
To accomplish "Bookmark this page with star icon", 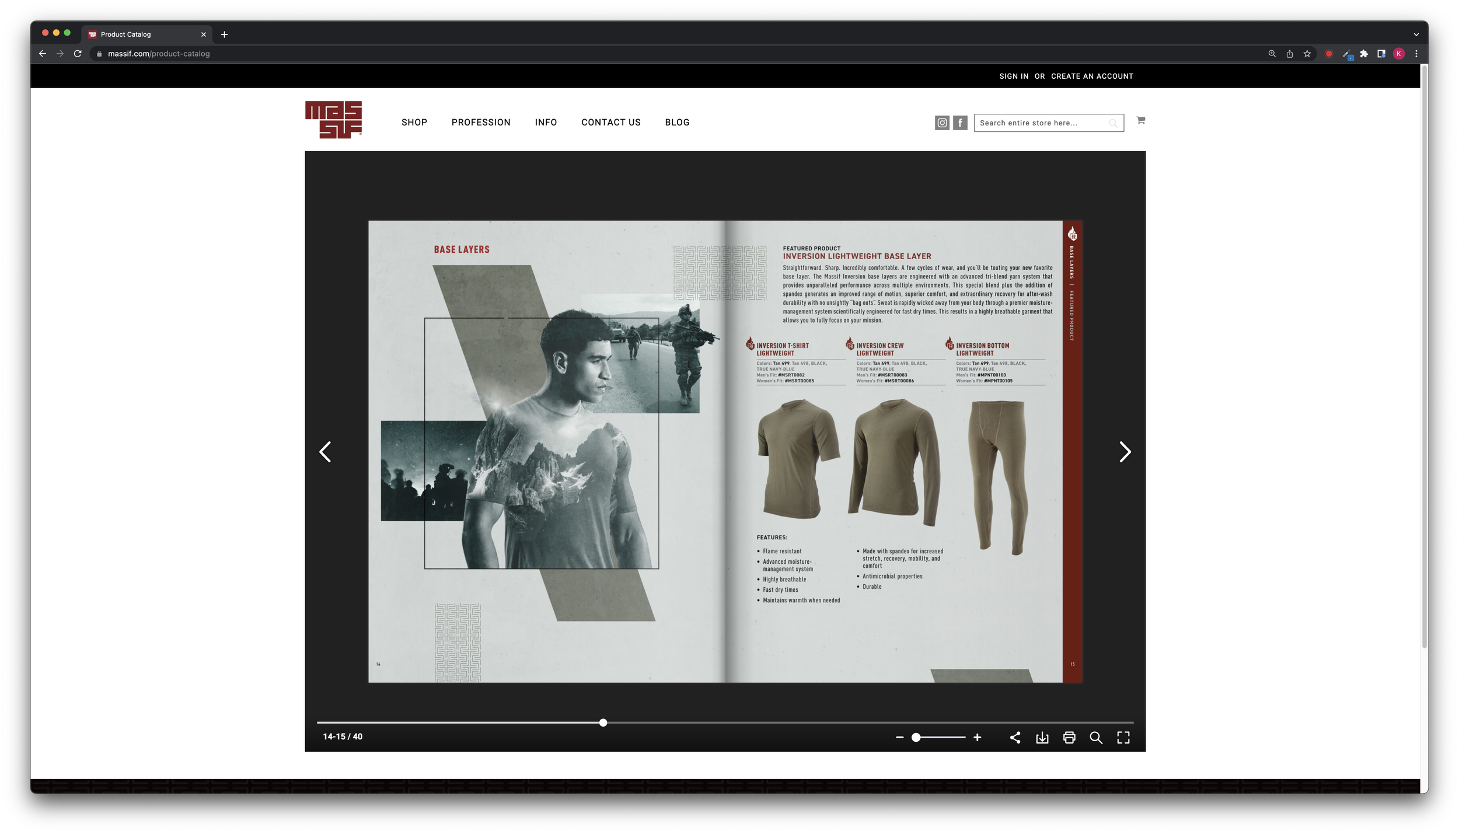I will pos(1307,54).
